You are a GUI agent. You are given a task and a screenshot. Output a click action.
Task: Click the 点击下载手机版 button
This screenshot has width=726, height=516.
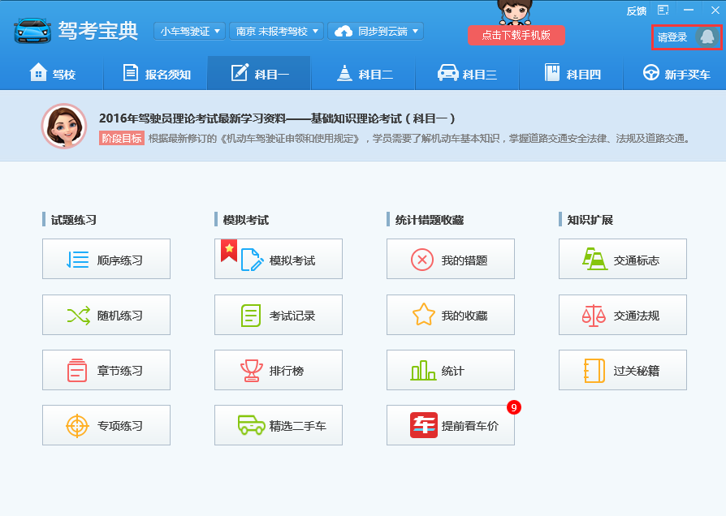tap(516, 35)
